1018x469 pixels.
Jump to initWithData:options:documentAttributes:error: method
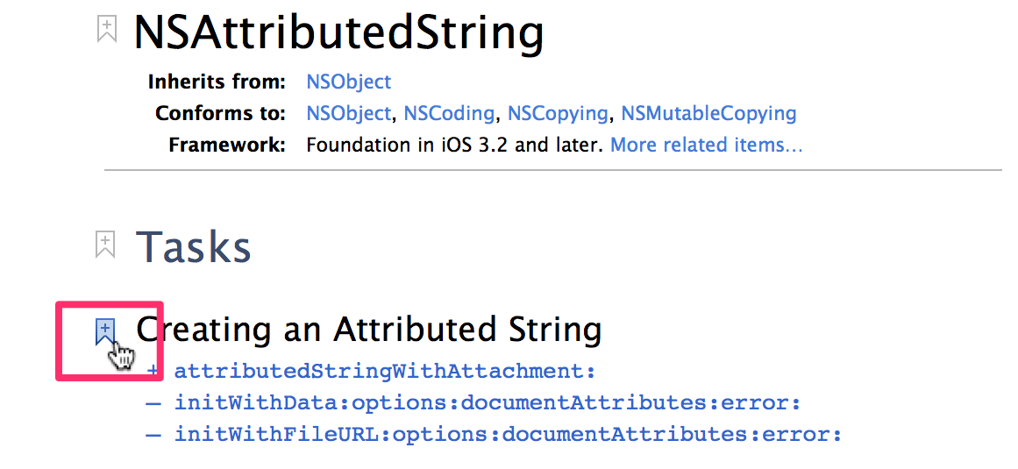(x=488, y=403)
